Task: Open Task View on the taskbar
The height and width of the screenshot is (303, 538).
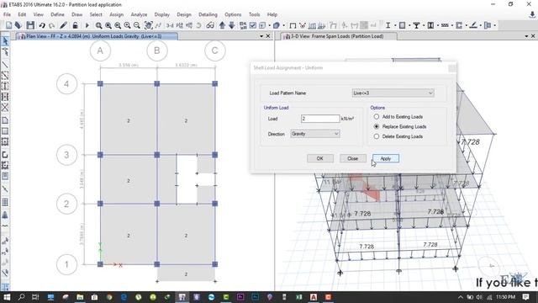Action: [35, 297]
